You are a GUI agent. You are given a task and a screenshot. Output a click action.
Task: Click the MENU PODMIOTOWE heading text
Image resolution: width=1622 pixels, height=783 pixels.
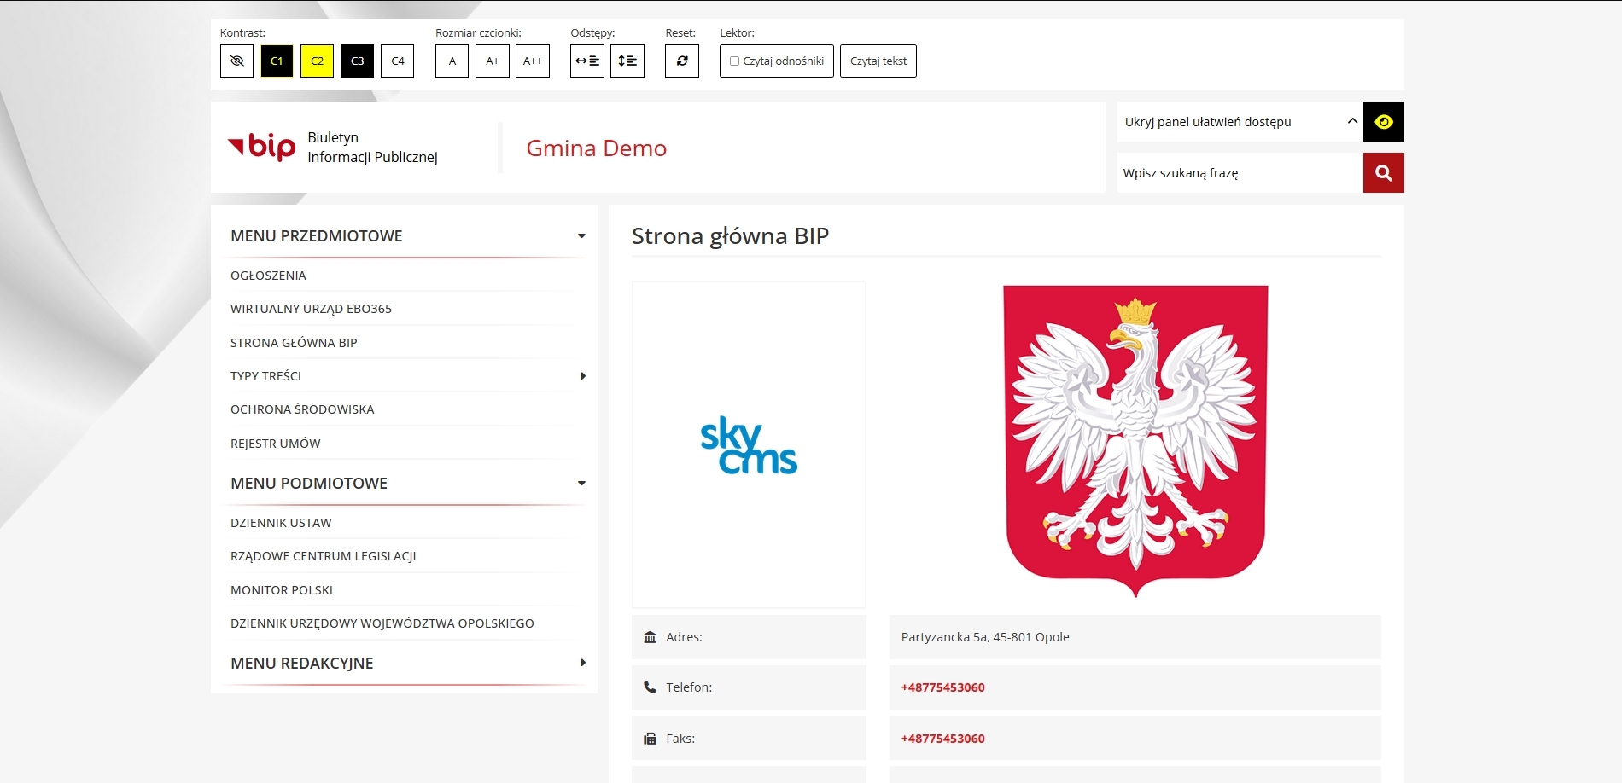click(309, 484)
